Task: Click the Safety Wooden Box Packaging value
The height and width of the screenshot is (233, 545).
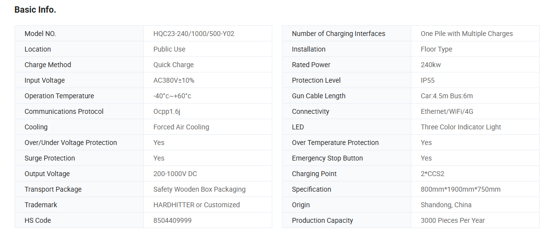Action: pos(199,189)
